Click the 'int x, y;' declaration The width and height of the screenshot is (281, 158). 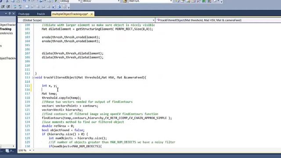click(x=50, y=86)
